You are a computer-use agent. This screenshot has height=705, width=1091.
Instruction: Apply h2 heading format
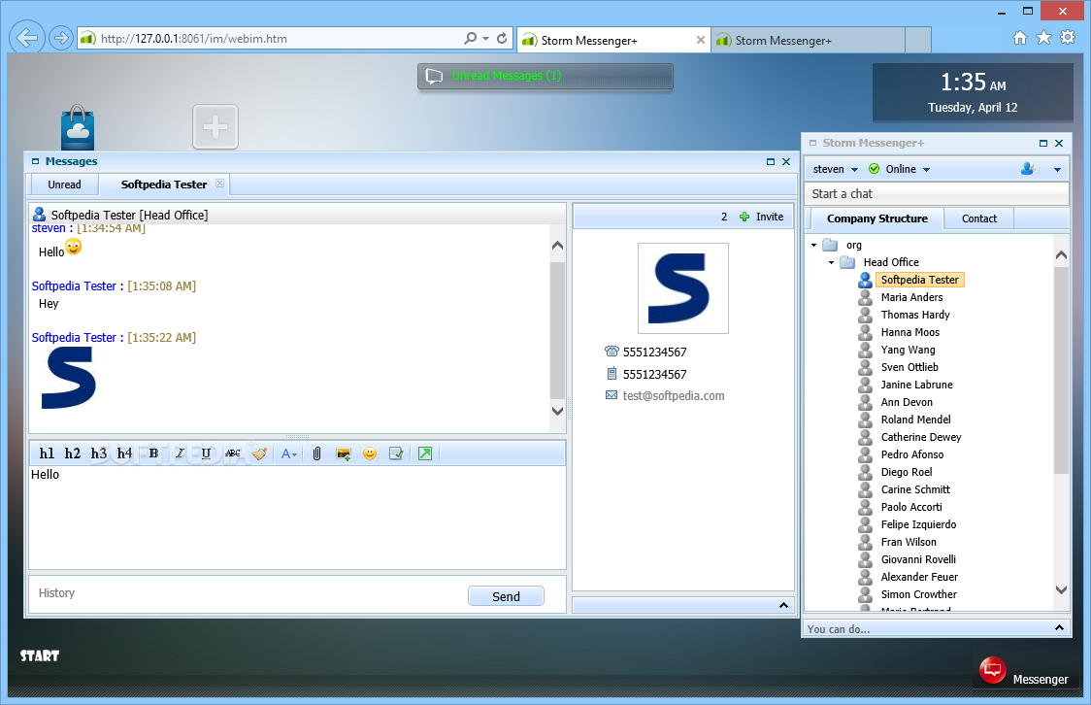[73, 453]
